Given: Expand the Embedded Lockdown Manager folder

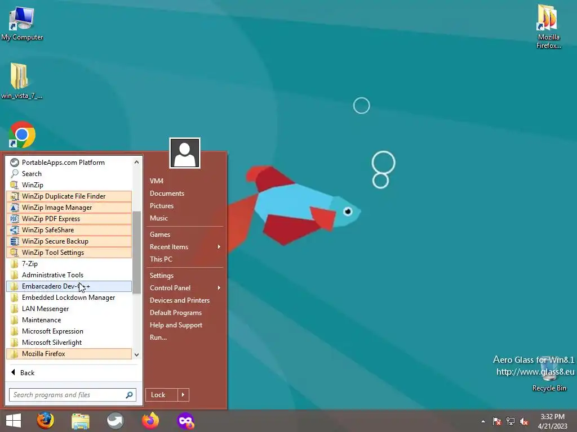Looking at the screenshot, I should [69, 298].
